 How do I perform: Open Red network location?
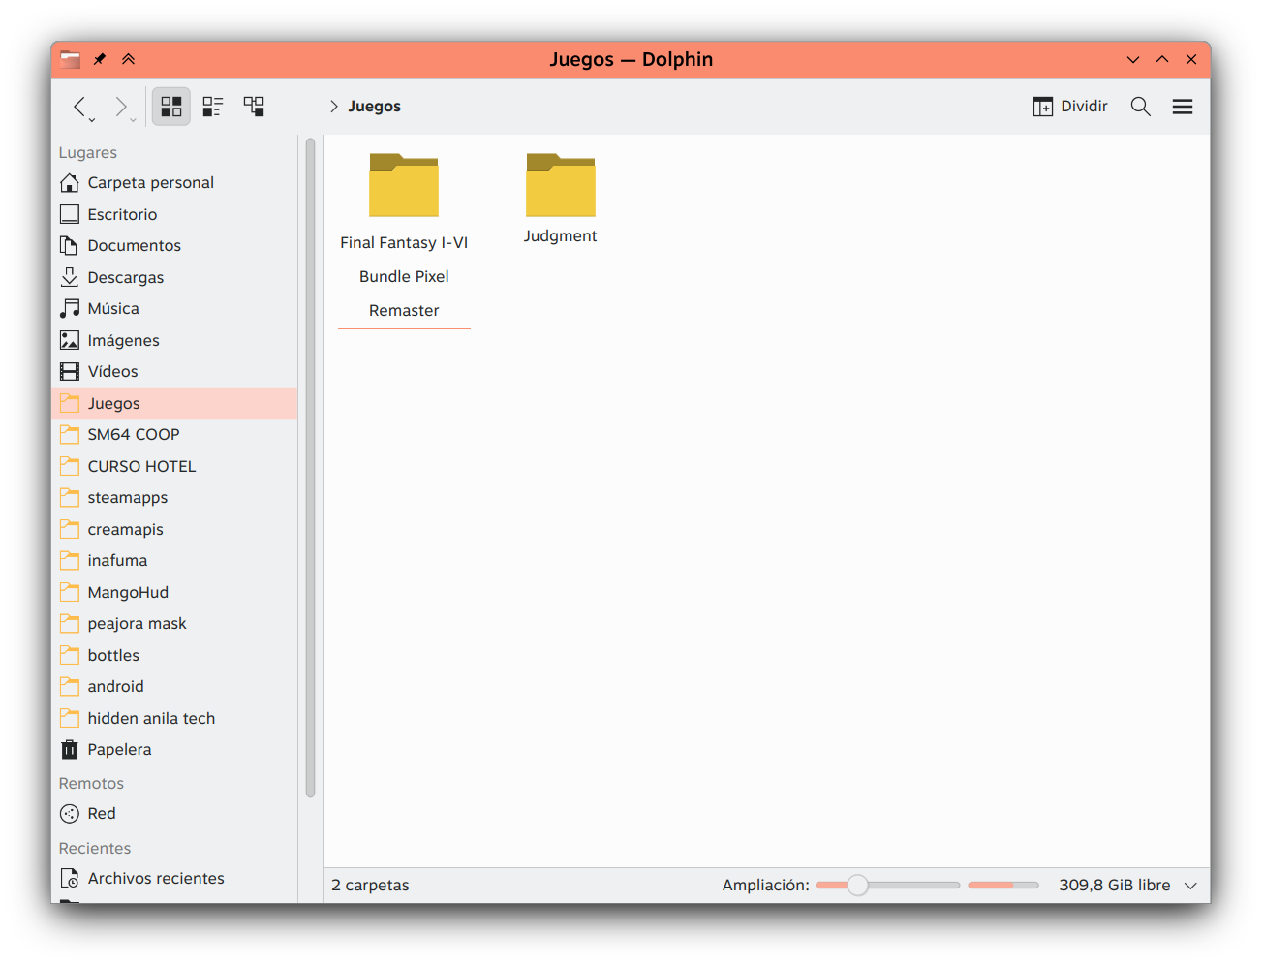point(174,814)
